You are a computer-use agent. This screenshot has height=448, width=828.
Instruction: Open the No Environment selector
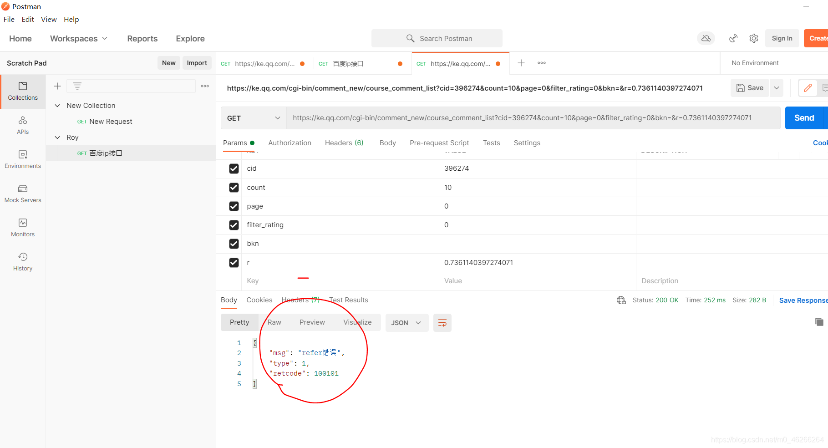click(755, 63)
